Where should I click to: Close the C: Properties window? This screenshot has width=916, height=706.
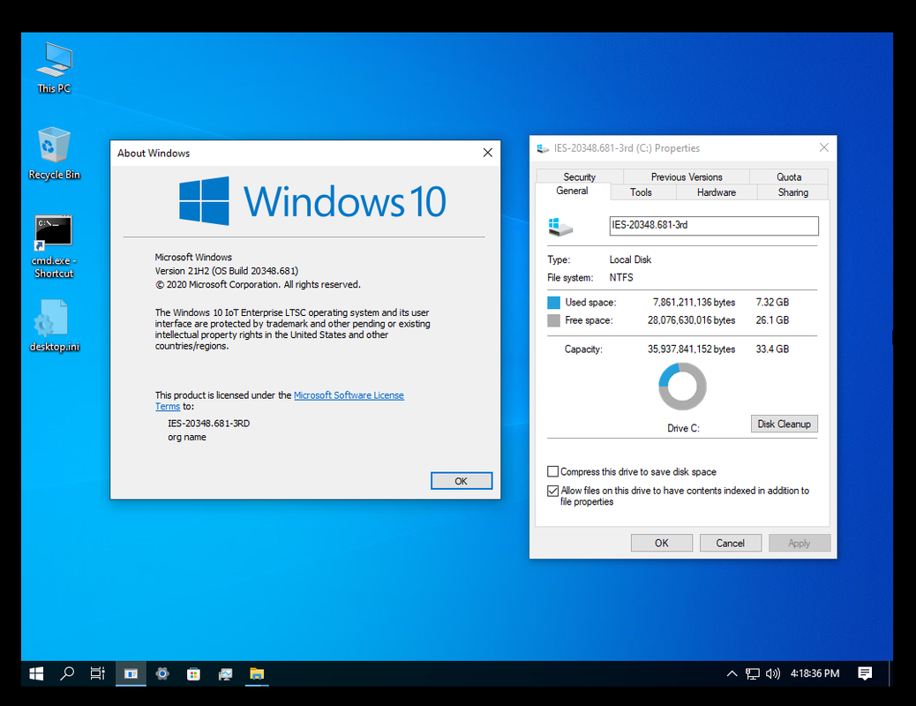(824, 147)
